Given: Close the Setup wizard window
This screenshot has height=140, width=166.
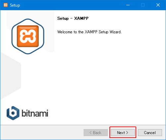Looking at the screenshot, I should [x=158, y=5].
